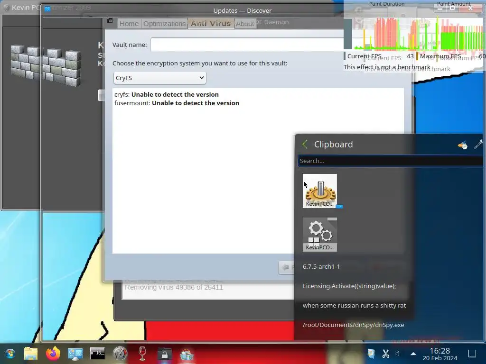Click the volume speaker tray icon
This screenshot has height=364, width=486.
coord(397,354)
